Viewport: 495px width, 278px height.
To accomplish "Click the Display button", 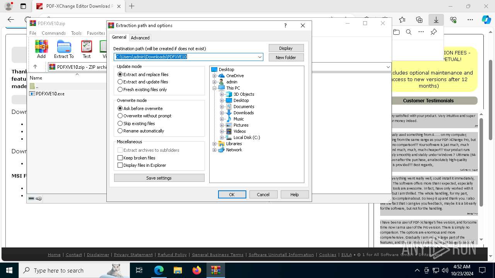I will pos(286,48).
